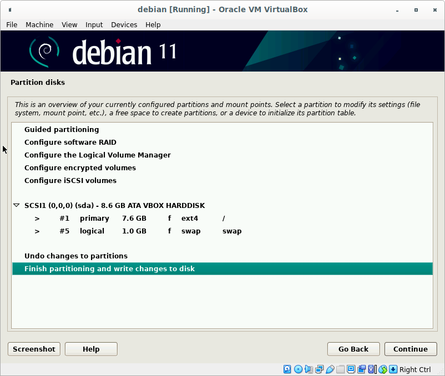This screenshot has width=445, height=376.
Task: Choose Undo changes to partitions
Action: pos(76,256)
